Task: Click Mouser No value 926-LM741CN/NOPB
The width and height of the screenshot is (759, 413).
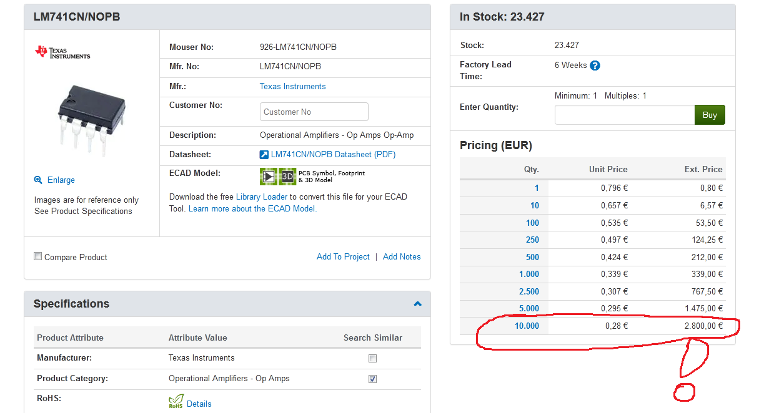Action: (x=298, y=47)
